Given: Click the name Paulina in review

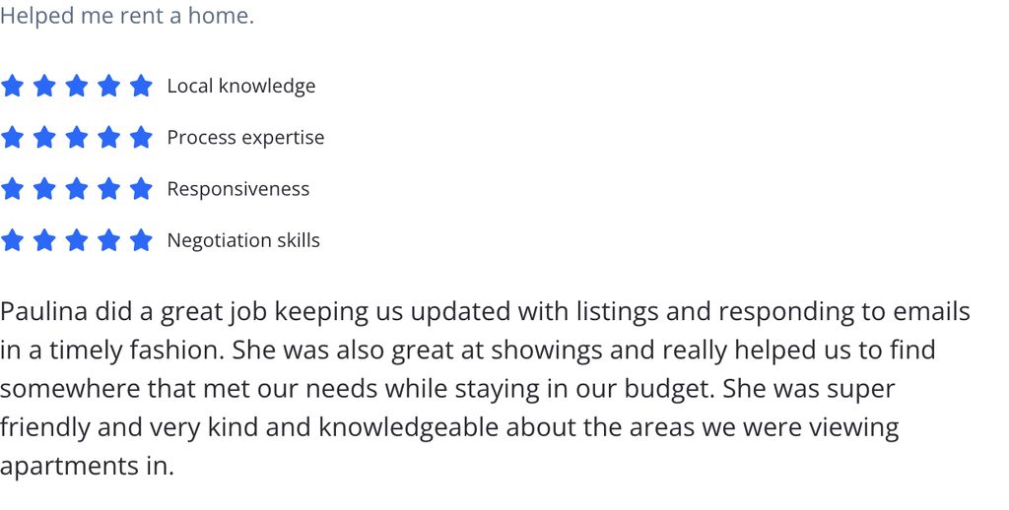Looking at the screenshot, I should coord(43,311).
